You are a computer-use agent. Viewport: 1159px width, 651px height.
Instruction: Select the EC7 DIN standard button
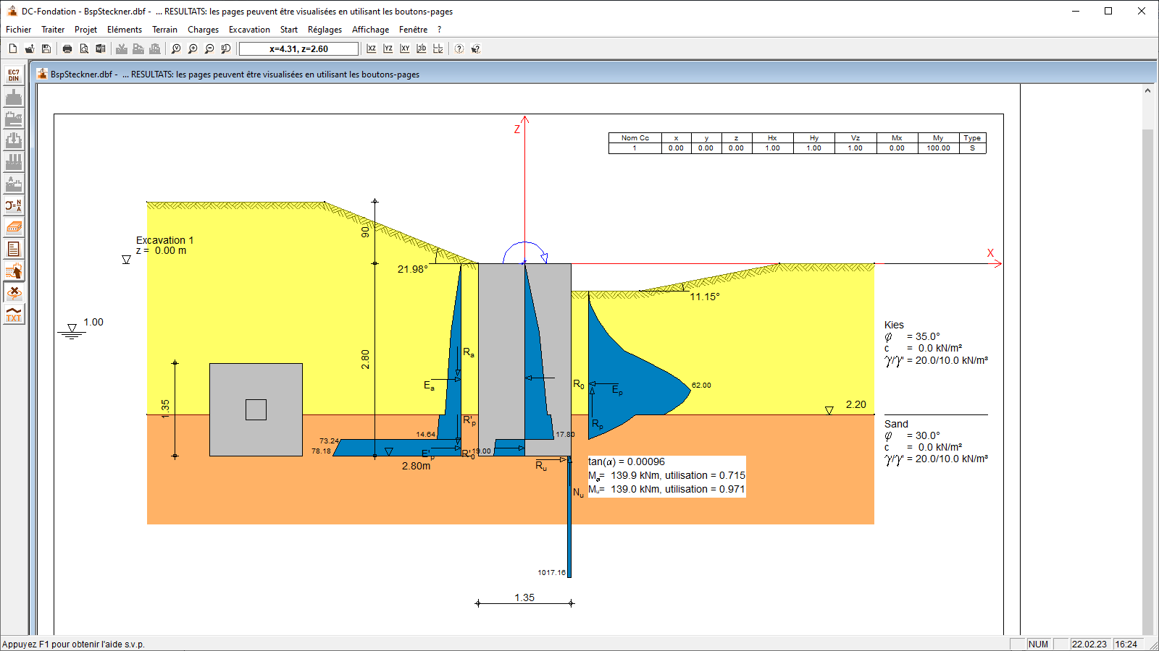pos(14,75)
